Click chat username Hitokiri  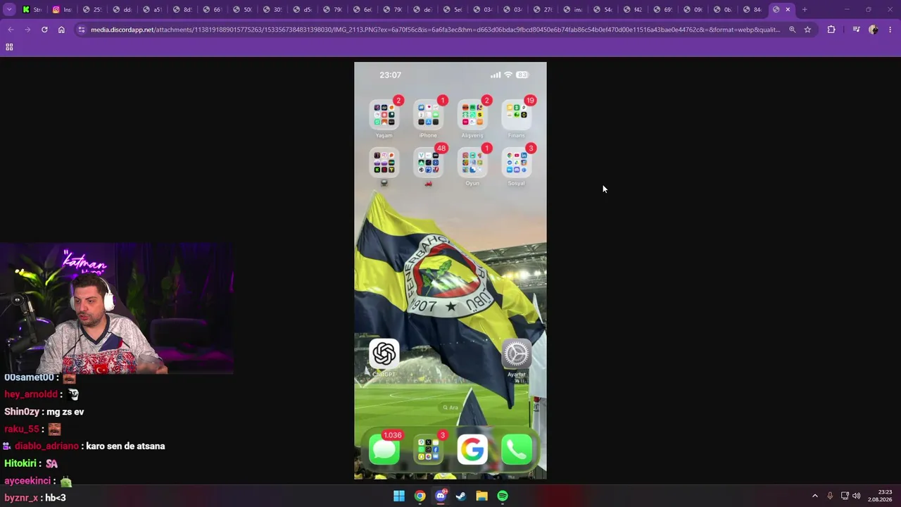20,463
